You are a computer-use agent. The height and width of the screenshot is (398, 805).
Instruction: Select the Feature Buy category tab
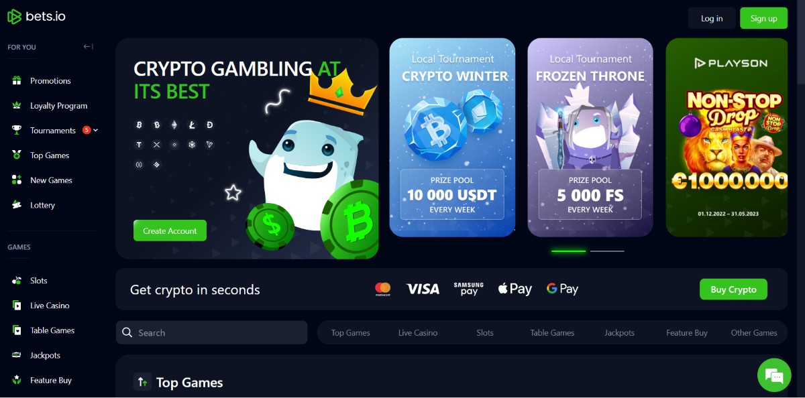687,332
